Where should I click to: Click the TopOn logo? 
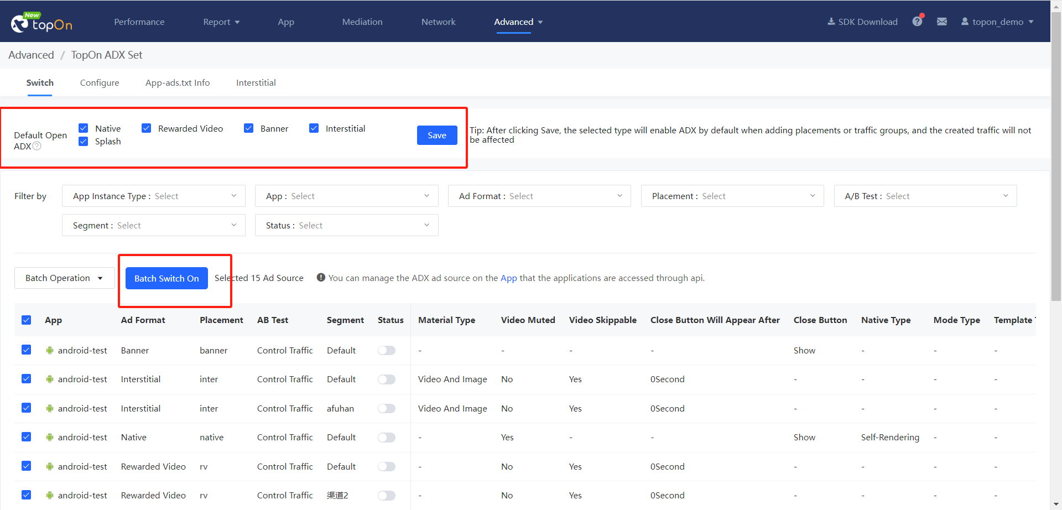click(x=41, y=22)
